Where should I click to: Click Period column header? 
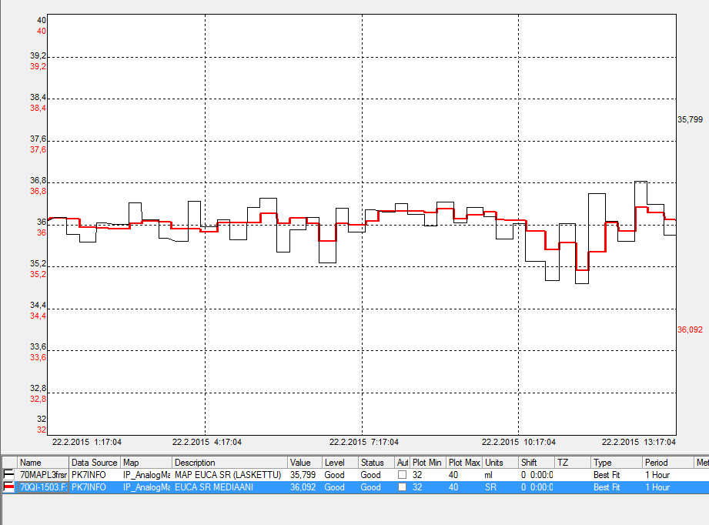668,463
